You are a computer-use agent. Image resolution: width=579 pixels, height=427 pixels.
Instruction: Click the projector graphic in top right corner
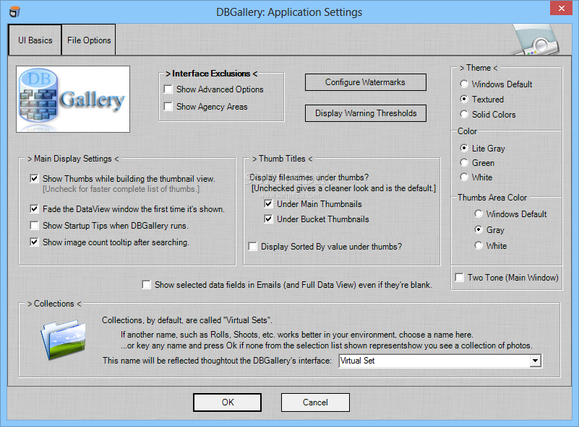click(536, 40)
